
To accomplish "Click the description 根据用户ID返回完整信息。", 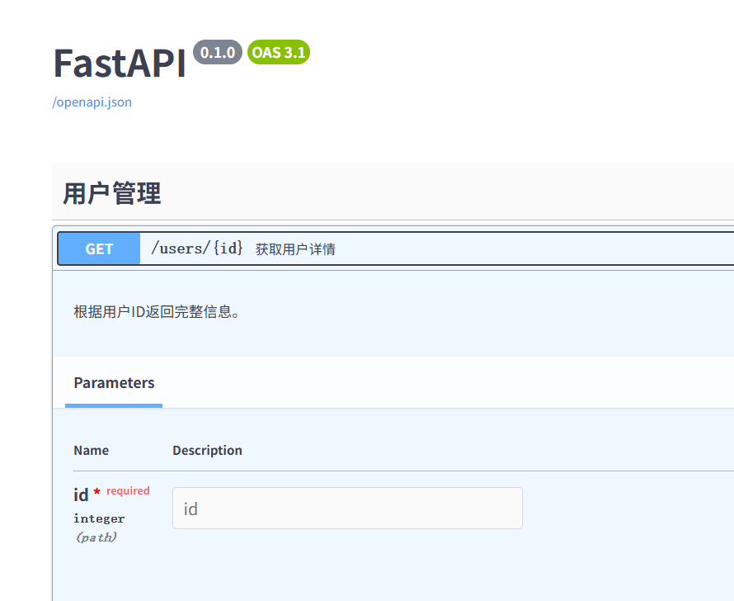I will click(157, 311).
